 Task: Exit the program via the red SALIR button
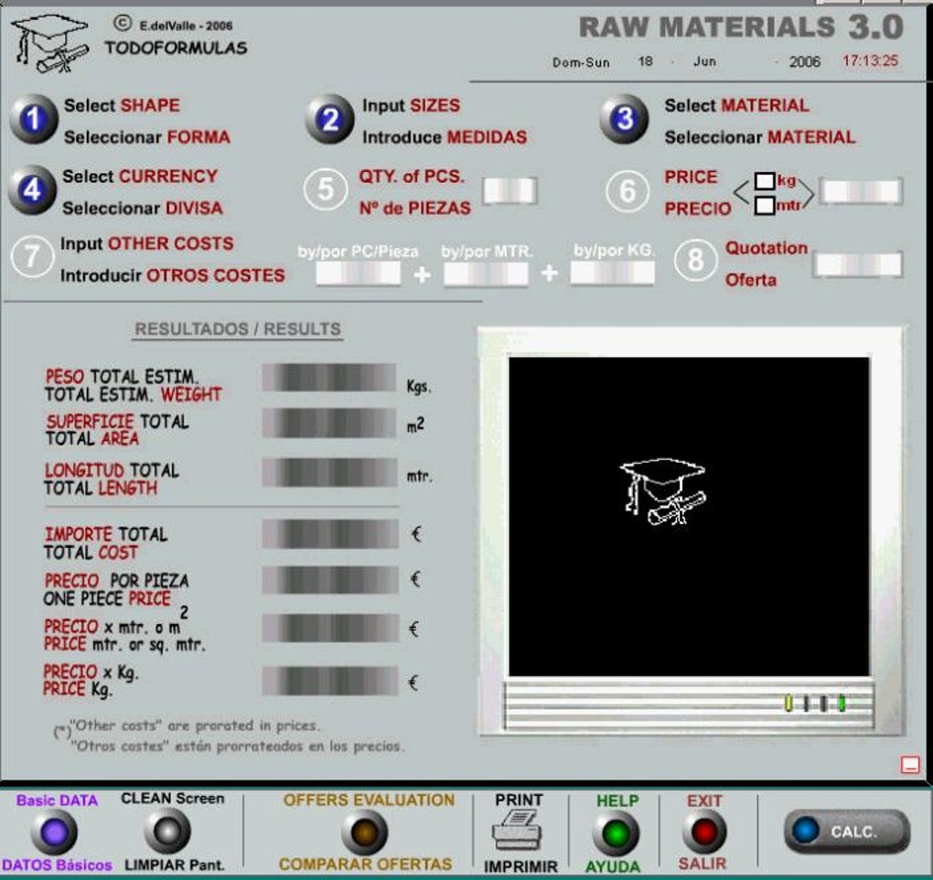(x=701, y=832)
